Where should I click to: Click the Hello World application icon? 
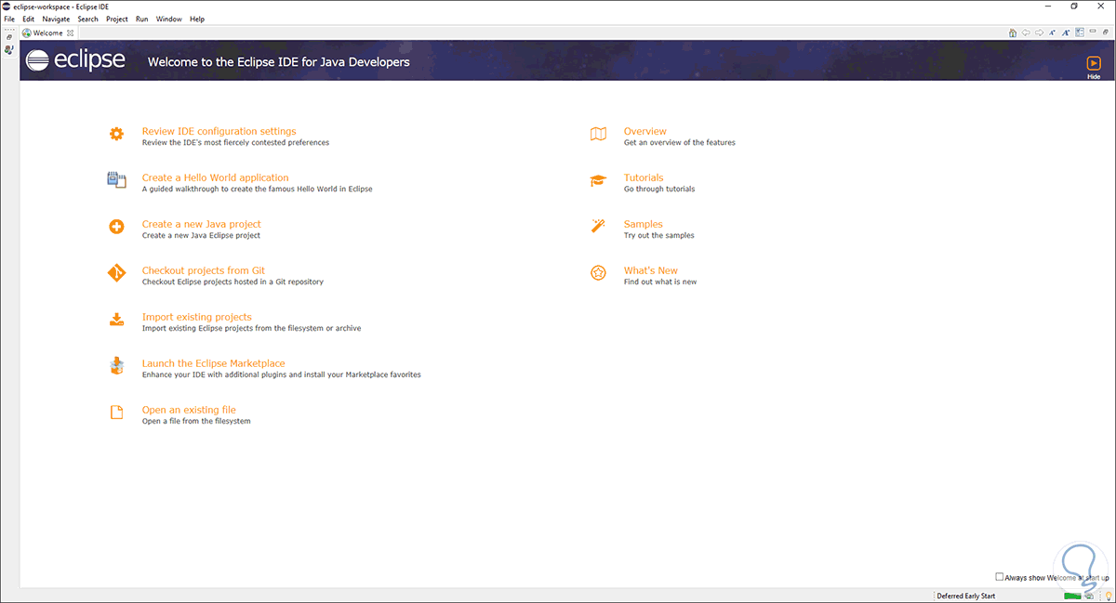point(116,180)
